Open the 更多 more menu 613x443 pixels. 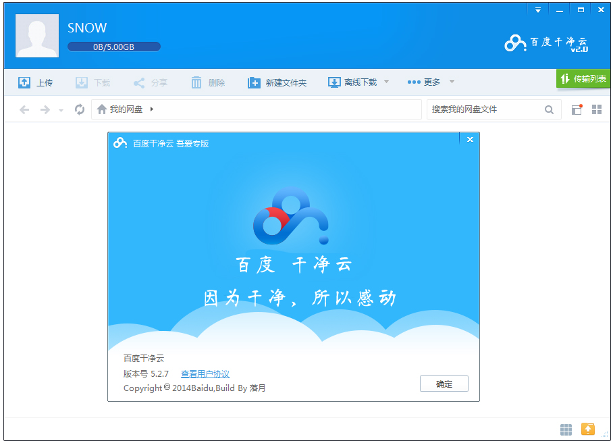tap(424, 82)
